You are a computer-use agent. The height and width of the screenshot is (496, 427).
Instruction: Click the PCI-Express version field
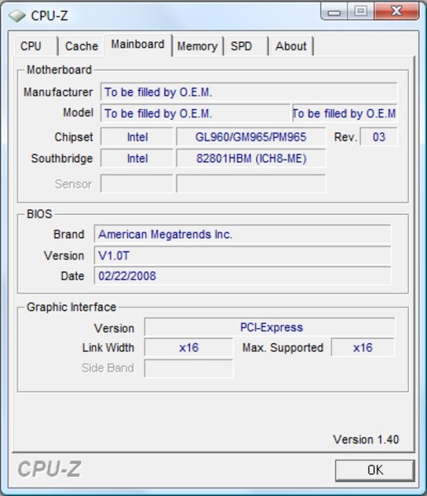click(269, 327)
